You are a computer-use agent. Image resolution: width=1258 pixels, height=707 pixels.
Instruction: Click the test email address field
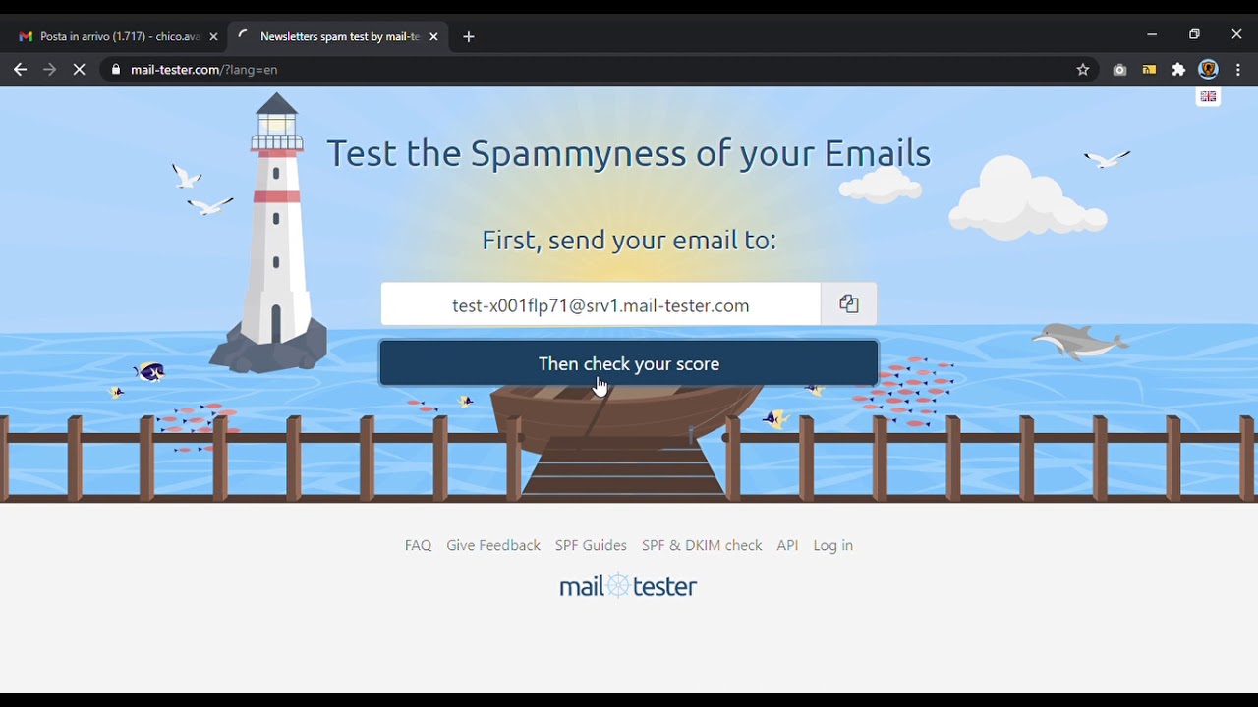coord(600,304)
